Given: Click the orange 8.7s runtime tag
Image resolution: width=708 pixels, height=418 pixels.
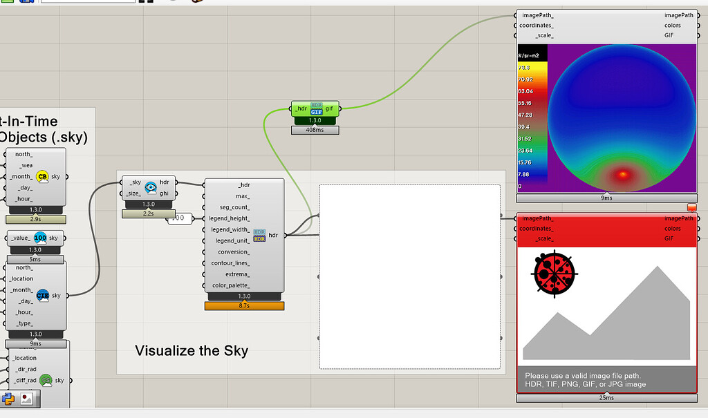Looking at the screenshot, I should click(x=245, y=305).
